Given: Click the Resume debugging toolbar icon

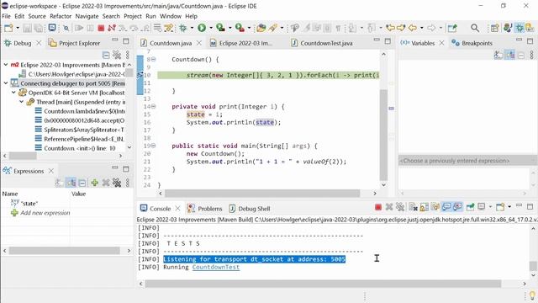Looking at the screenshot, I should click(79, 28).
